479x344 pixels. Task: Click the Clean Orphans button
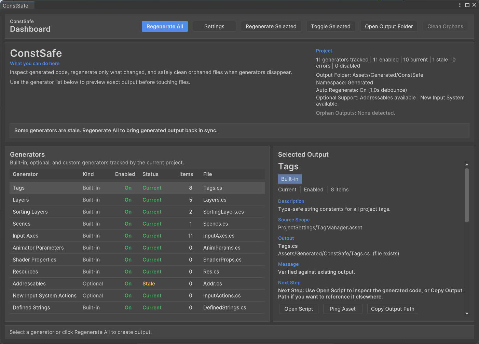pos(445,26)
